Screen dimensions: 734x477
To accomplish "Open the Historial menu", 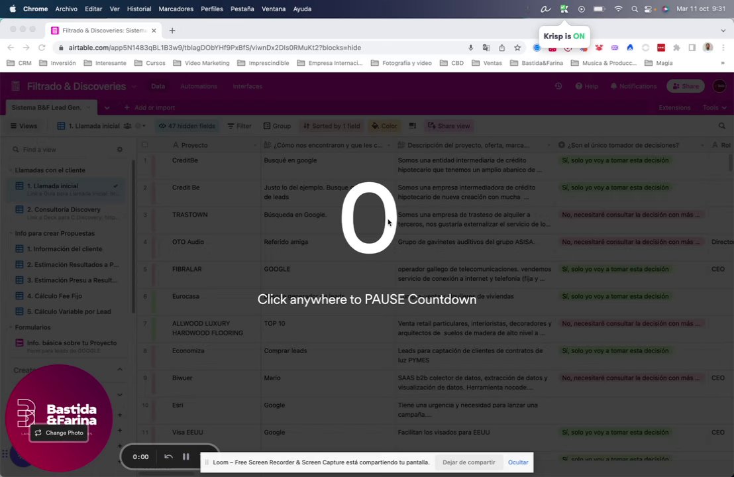I will coord(139,9).
